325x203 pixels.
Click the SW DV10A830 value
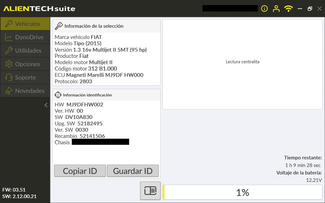[x=79, y=117]
